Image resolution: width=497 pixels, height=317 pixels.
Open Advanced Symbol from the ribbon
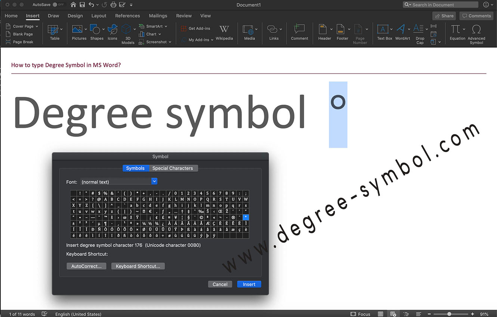coord(476,34)
